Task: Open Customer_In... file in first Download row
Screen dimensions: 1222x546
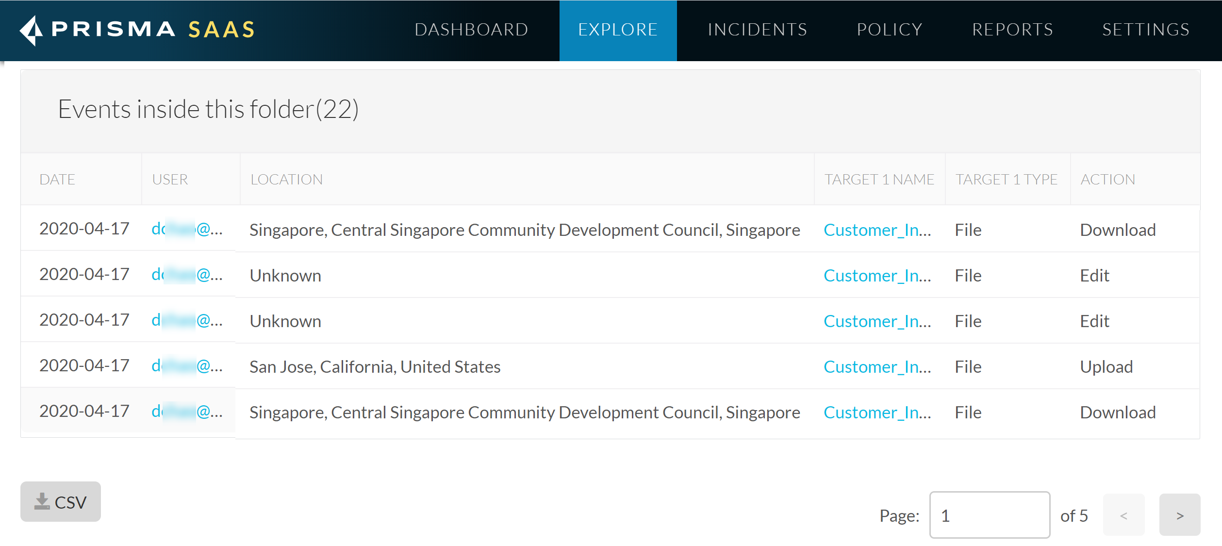Action: coord(877,230)
